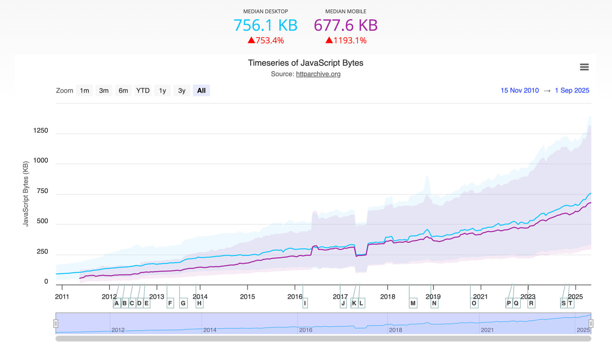Edit the start date 15 Nov 2010
Viewport: 612px width, 344px height.
(x=519, y=91)
